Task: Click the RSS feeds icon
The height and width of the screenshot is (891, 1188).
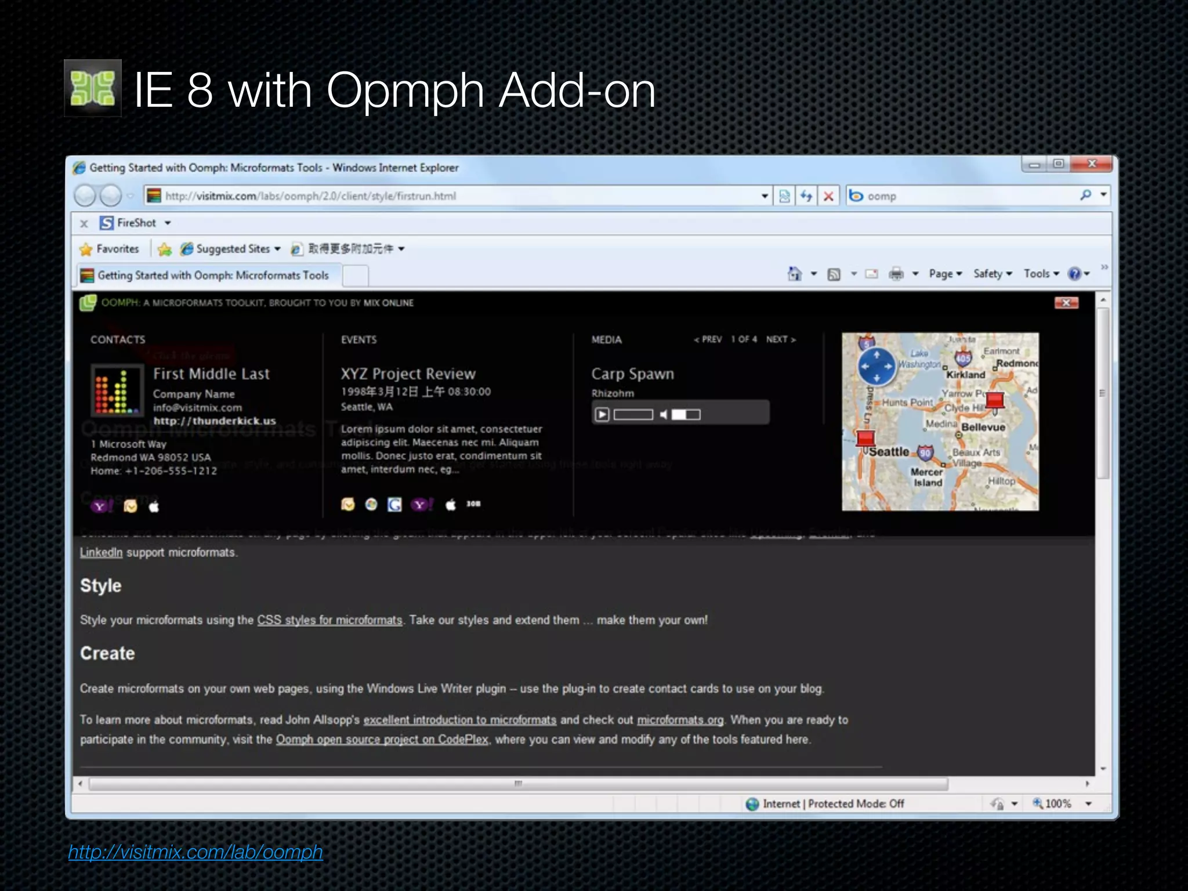Action: 834,274
